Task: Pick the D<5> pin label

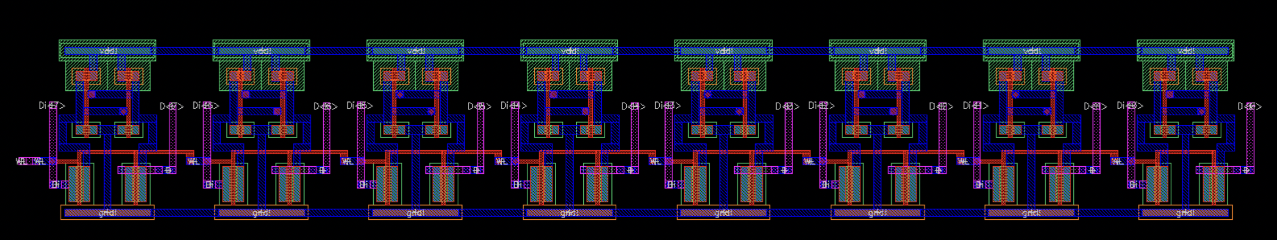Action: click(480, 107)
